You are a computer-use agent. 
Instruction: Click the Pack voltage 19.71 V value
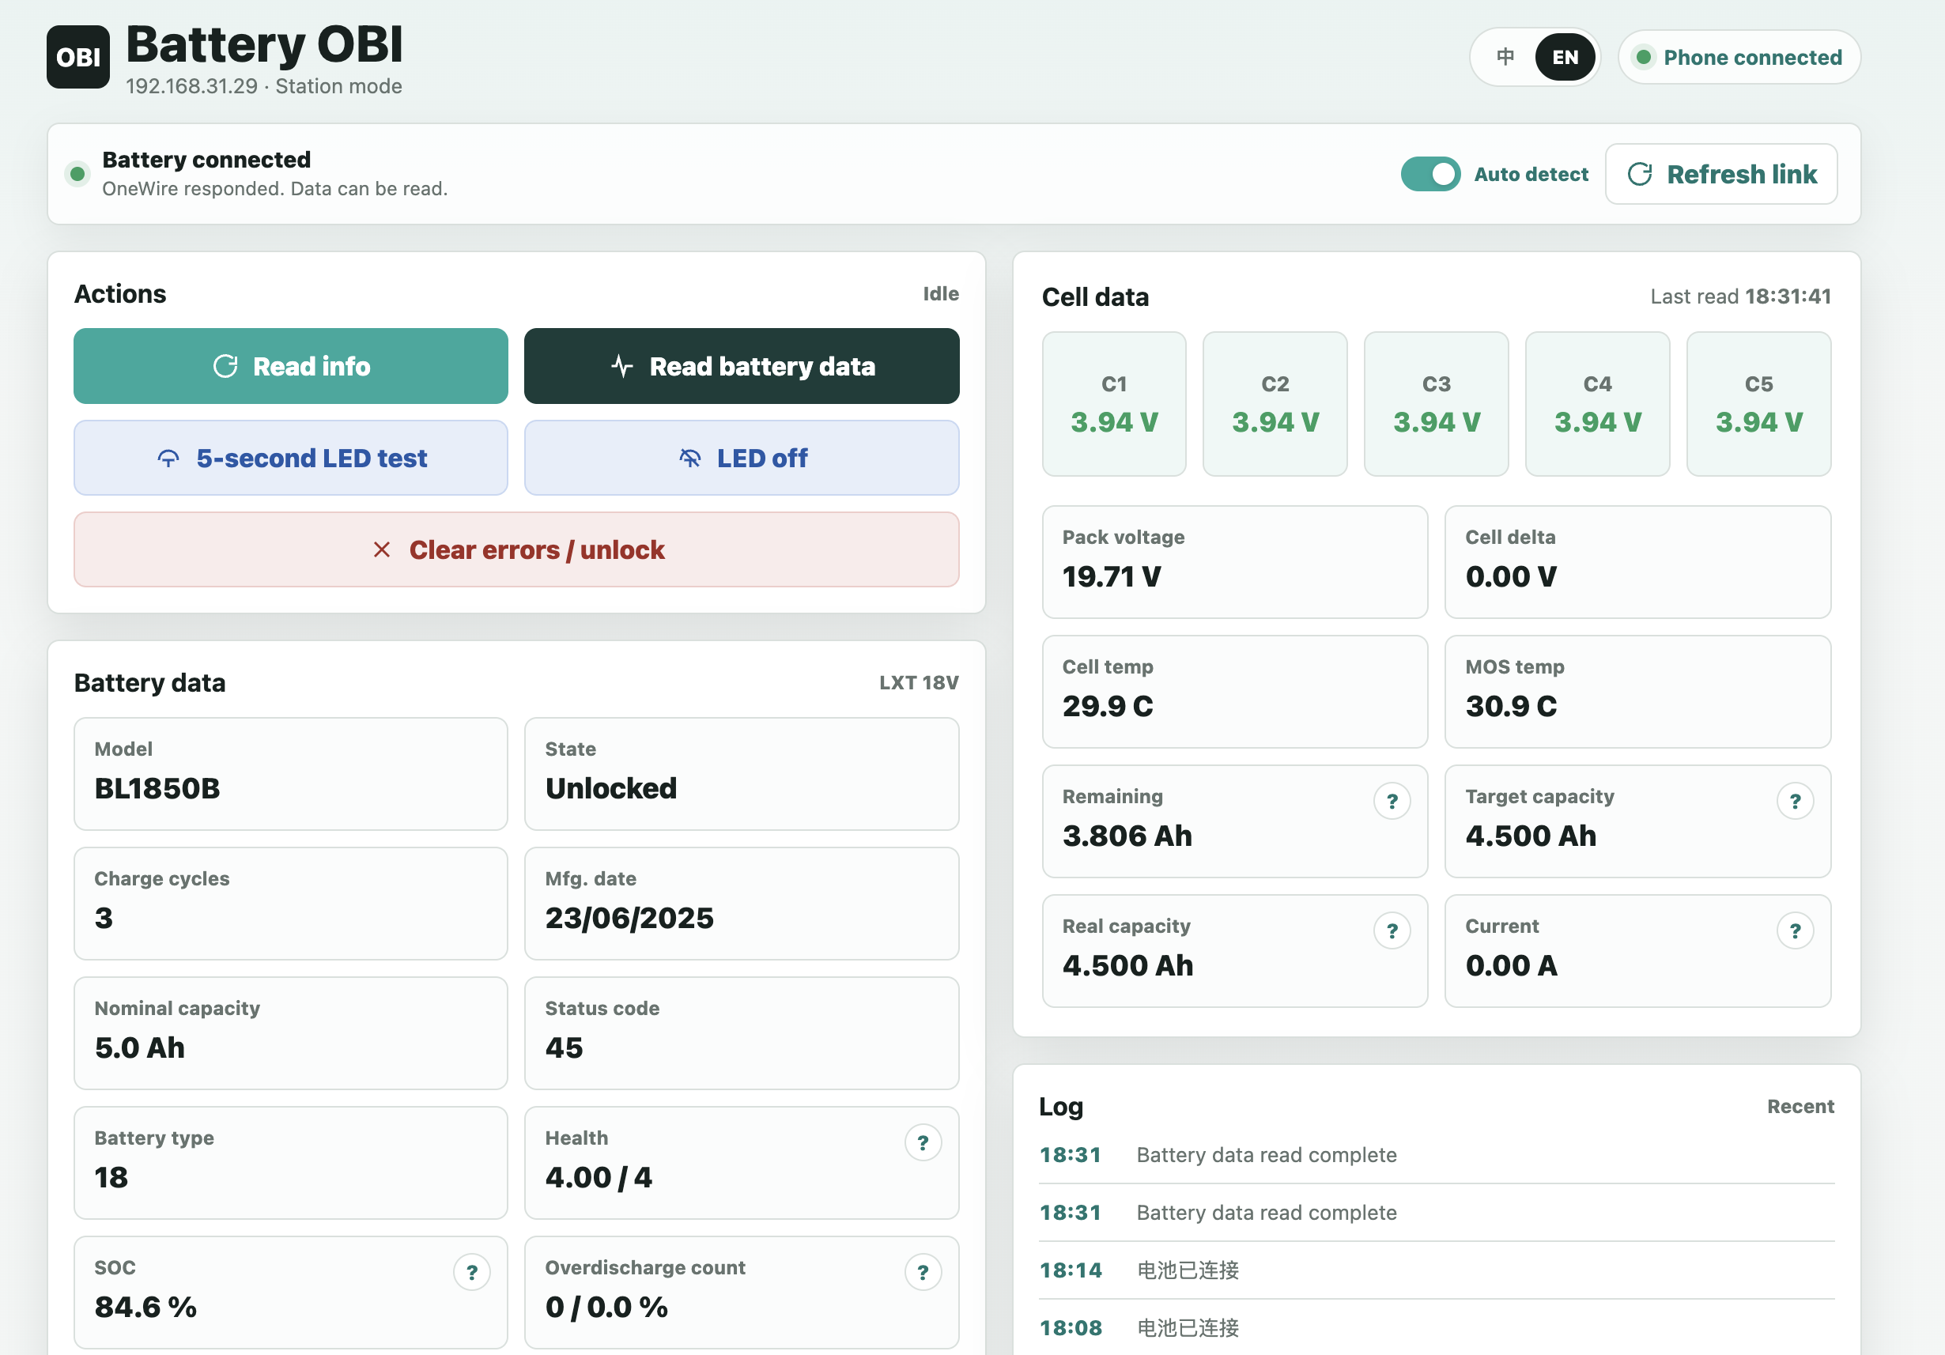(x=1112, y=577)
